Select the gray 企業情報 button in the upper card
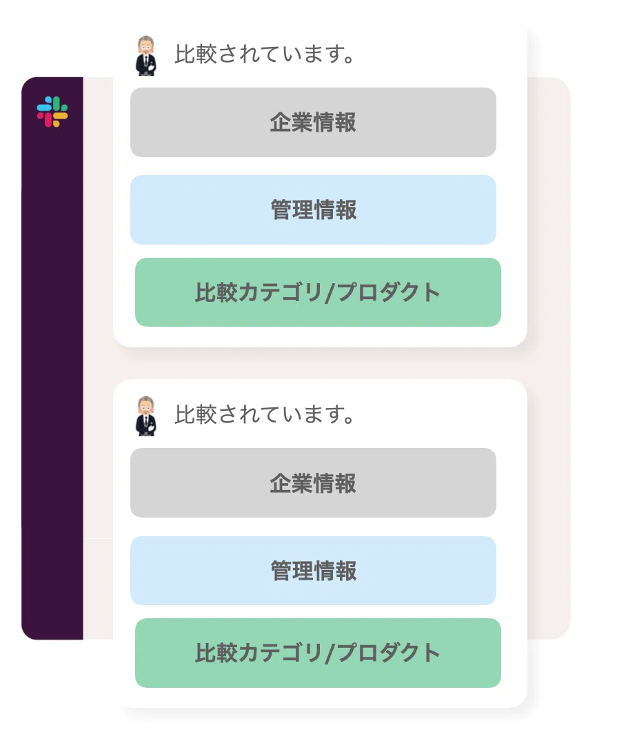This screenshot has width=637, height=754. point(313,122)
